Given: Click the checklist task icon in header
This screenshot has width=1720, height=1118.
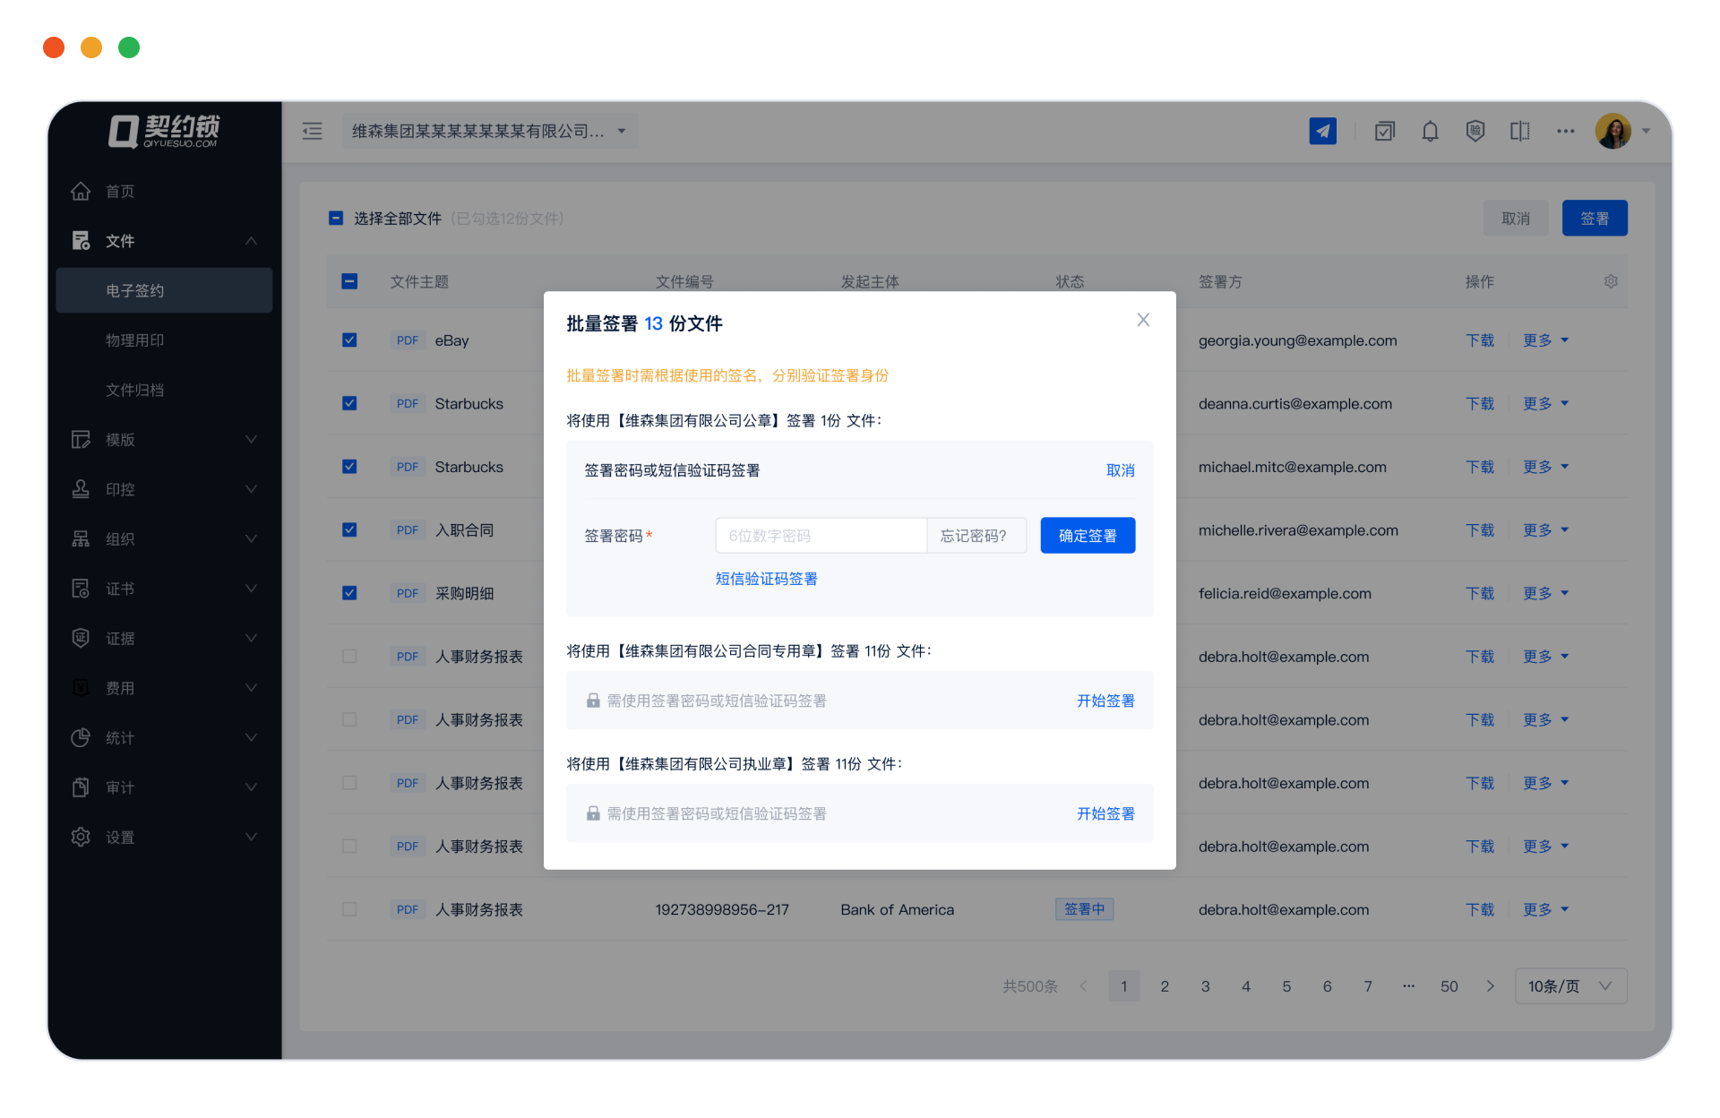Looking at the screenshot, I should [1385, 131].
